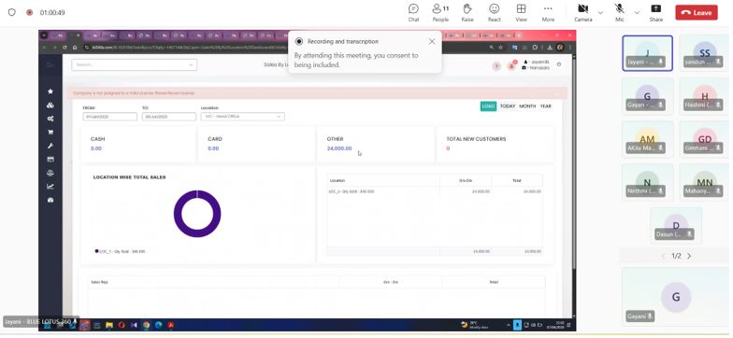Screen dimensions: 733x338
Task: Select the TODAY date range tab
Action: click(507, 106)
